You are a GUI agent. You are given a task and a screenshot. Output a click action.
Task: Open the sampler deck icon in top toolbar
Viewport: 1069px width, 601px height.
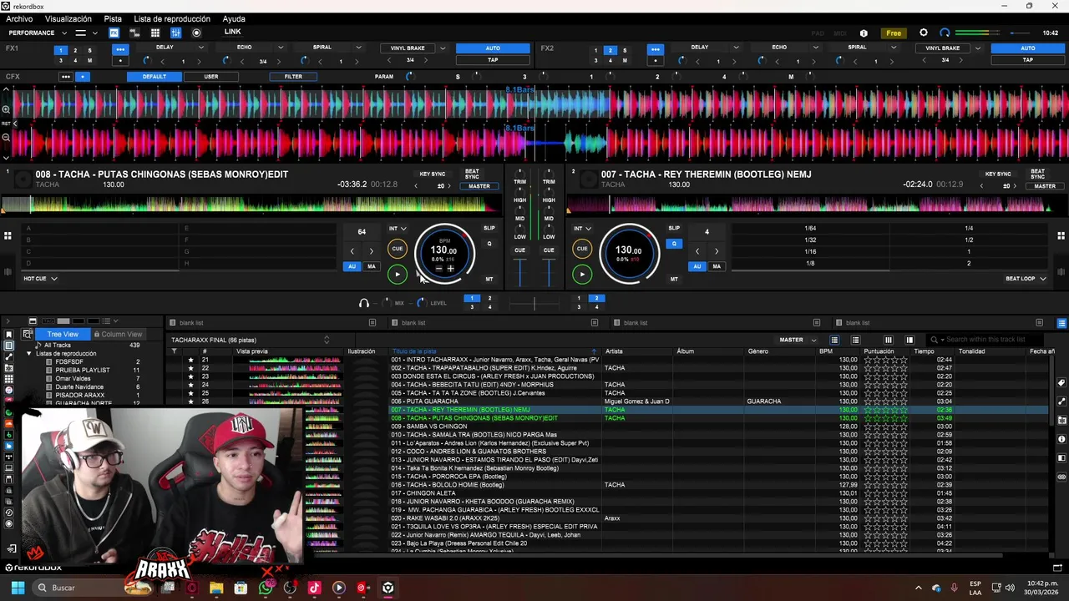pos(134,33)
